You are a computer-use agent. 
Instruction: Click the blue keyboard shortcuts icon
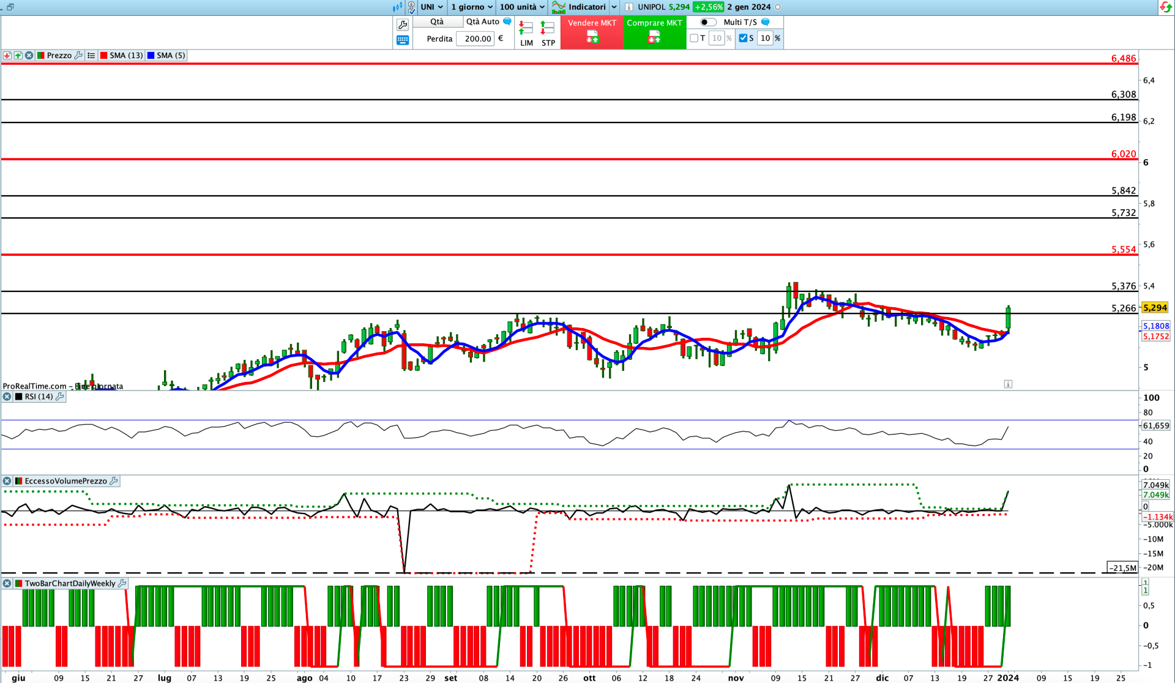[403, 40]
